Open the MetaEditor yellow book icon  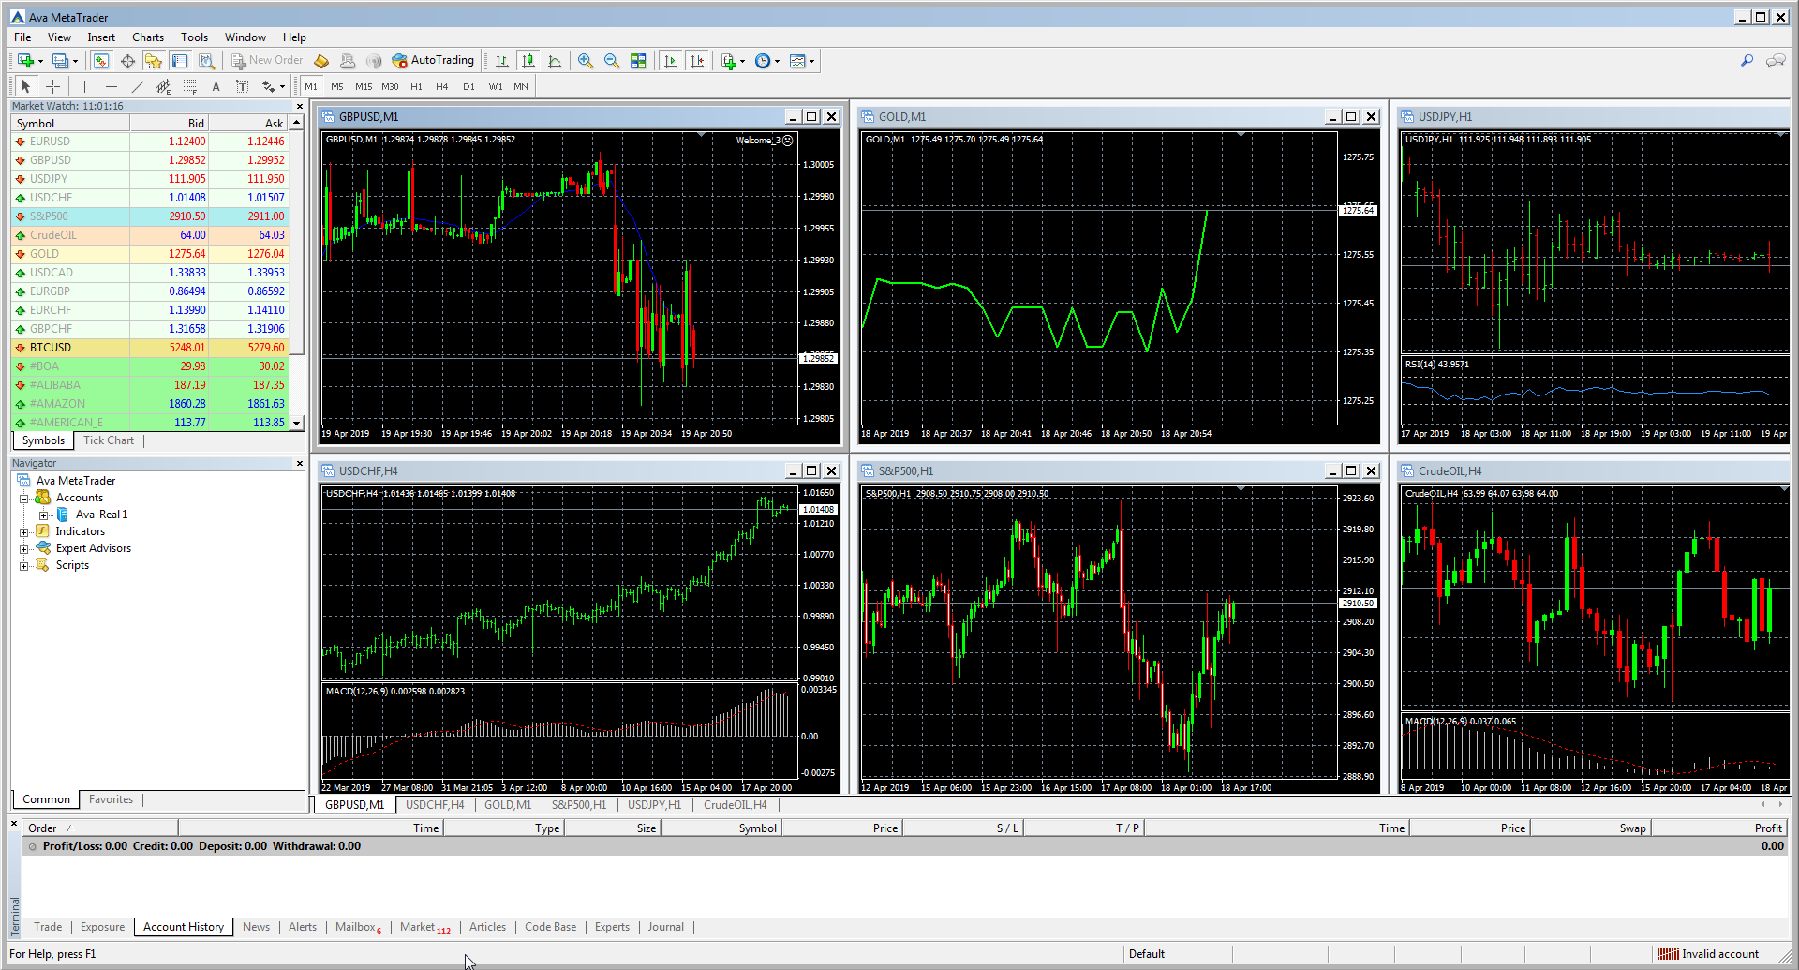point(321,61)
